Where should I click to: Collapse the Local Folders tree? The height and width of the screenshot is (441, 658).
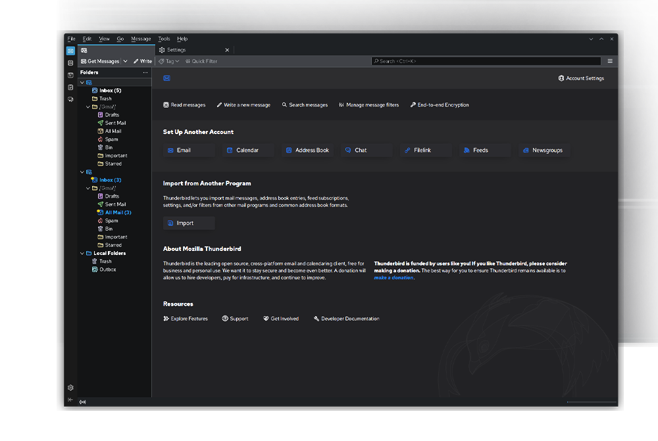[82, 253]
